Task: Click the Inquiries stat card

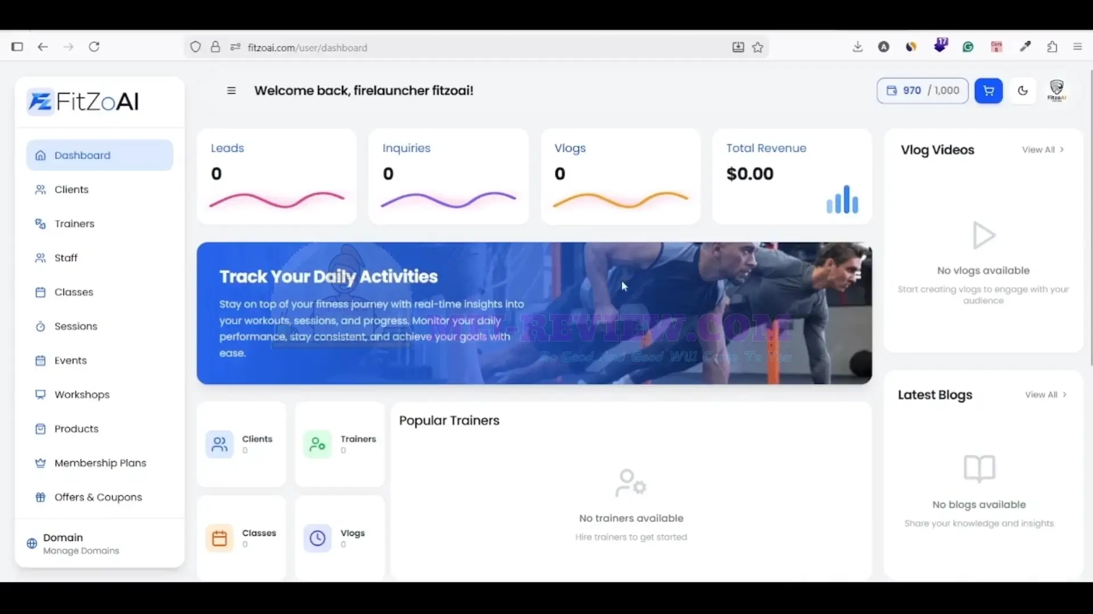Action: point(448,176)
